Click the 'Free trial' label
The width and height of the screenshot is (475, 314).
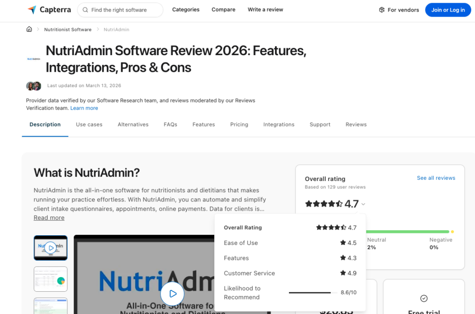424,312
